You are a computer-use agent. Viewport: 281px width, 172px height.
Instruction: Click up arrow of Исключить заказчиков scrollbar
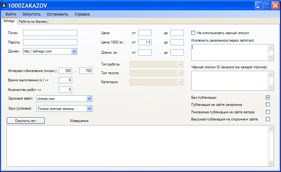coord(270,48)
